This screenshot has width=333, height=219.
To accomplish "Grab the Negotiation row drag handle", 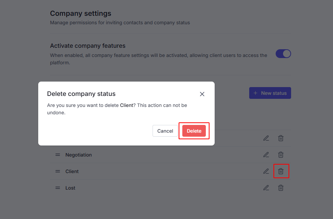I will (x=58, y=155).
